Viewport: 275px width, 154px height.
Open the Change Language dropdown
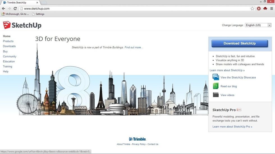(x=258, y=25)
